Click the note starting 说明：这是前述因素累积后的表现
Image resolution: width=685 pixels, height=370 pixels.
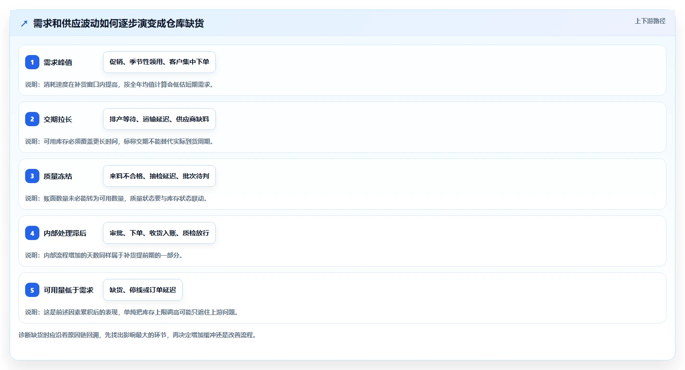pos(131,312)
